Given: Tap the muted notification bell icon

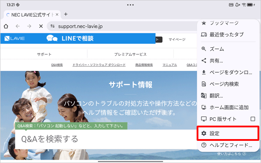Looking at the screenshot, I should click(238, 5).
